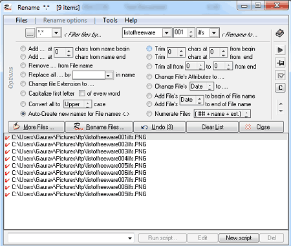Click the first Trim chars count spinner
This screenshot has width=291, height=246.
pos(181,52)
